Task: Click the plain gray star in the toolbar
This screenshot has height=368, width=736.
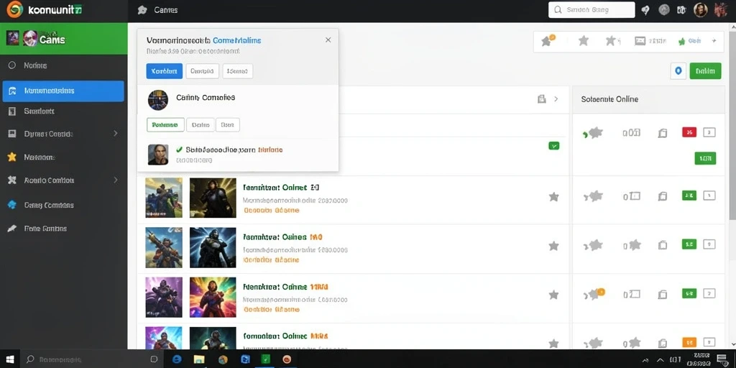Action: 584,41
